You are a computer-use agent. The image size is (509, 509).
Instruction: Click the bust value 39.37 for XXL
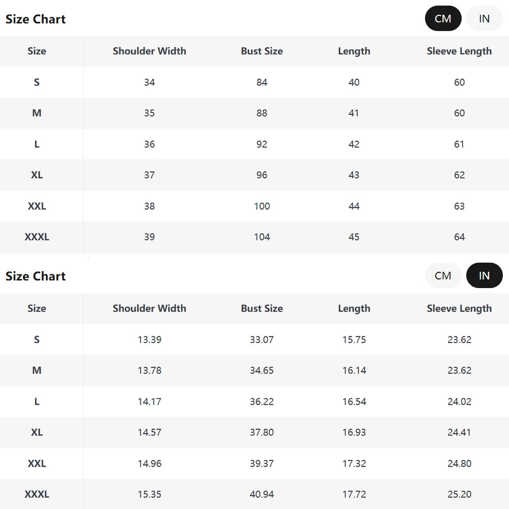pyautogui.click(x=262, y=463)
